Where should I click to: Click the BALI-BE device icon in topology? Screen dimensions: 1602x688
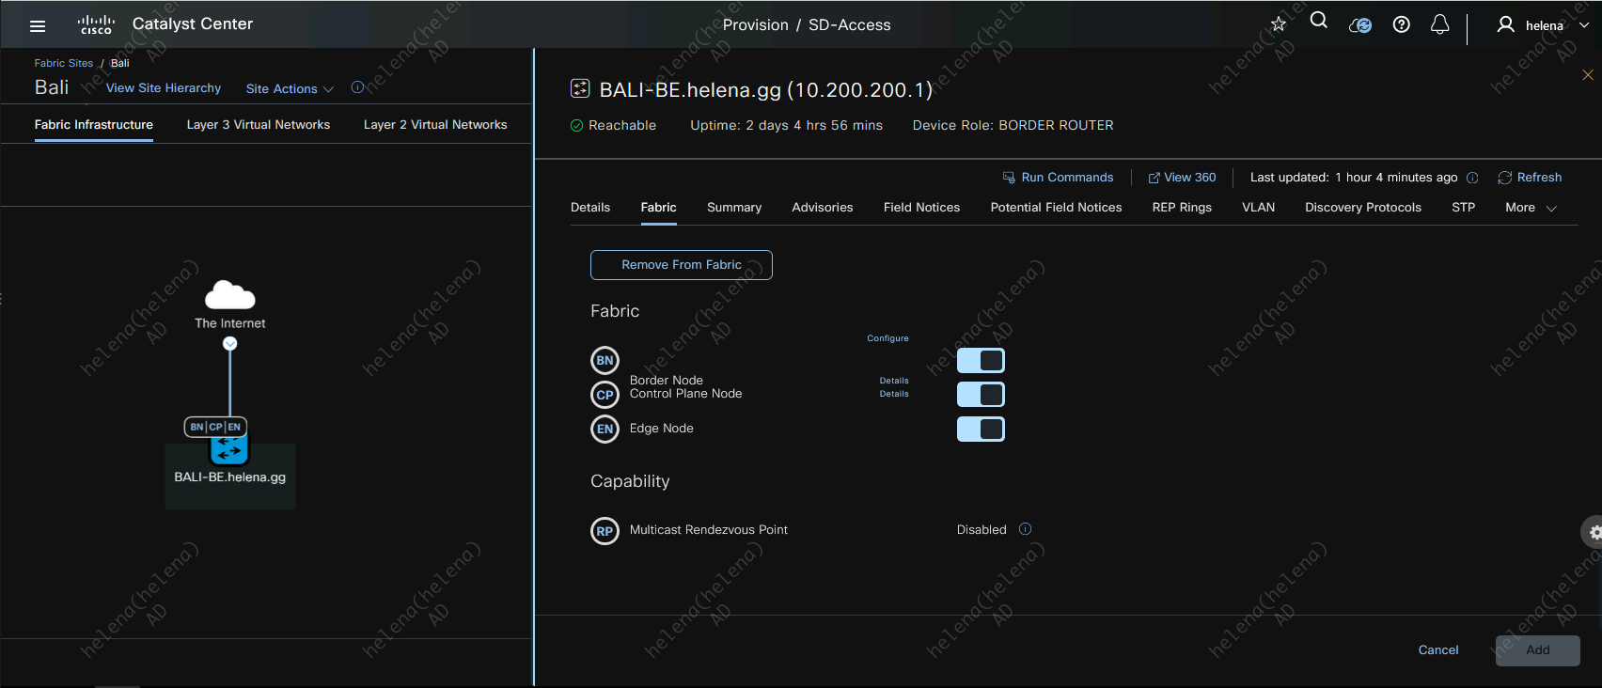[229, 450]
